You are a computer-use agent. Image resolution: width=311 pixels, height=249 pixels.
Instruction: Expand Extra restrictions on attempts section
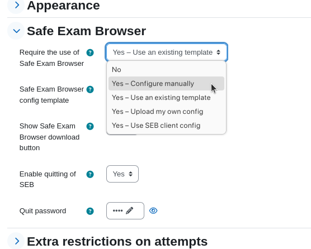16,241
